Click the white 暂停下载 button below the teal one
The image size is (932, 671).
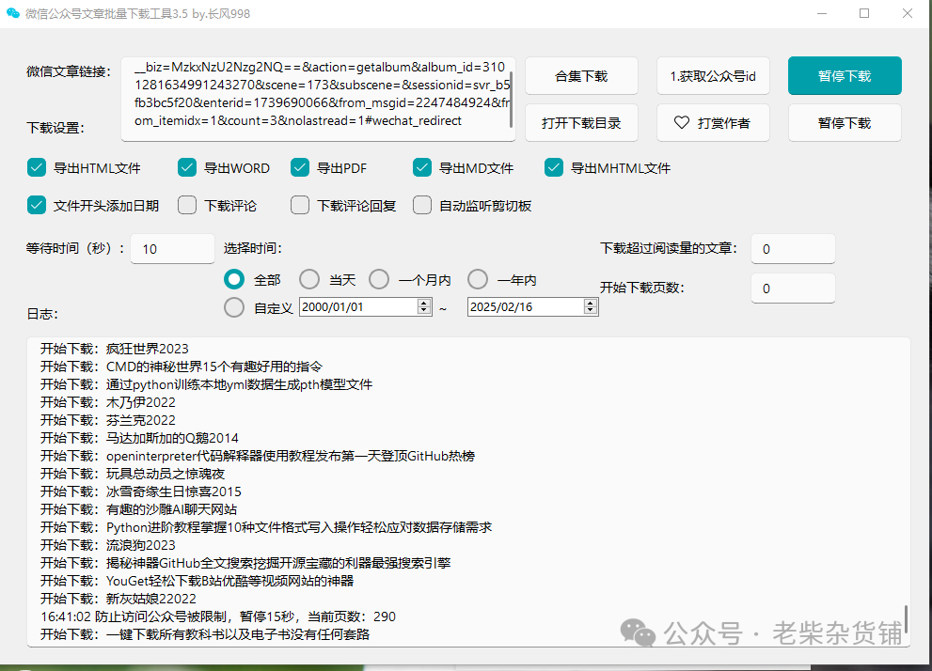[x=845, y=123]
